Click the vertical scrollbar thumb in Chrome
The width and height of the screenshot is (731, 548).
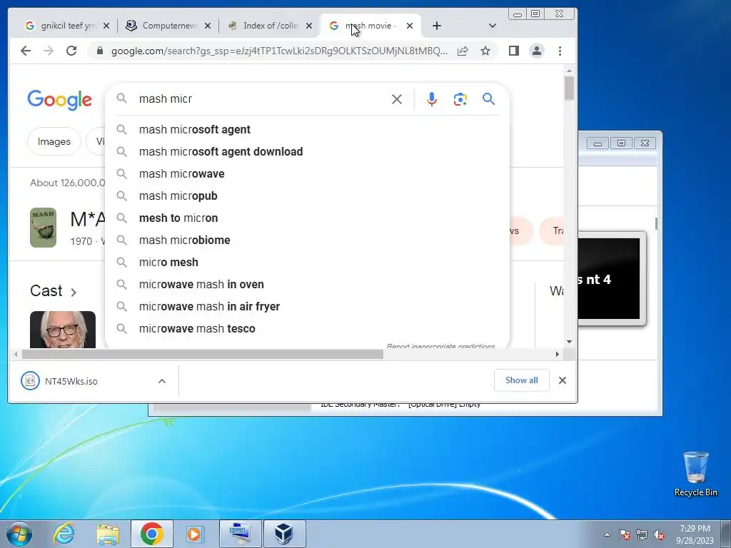(569, 88)
